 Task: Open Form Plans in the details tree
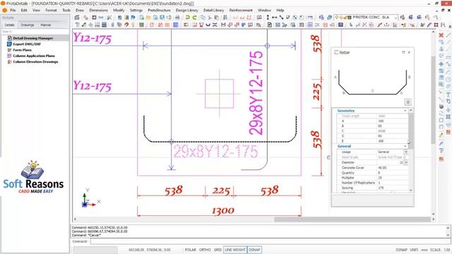[x=22, y=50]
